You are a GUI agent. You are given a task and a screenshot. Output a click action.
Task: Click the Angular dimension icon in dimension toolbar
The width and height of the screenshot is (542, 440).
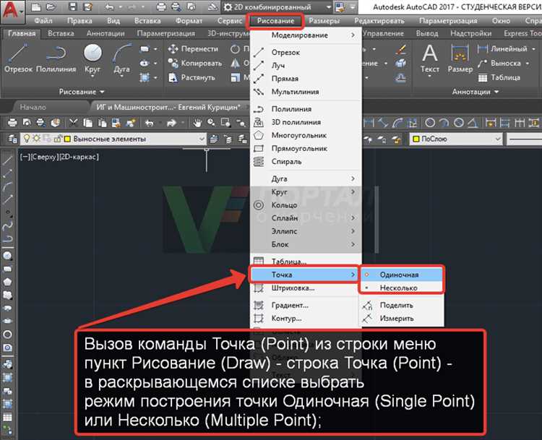473,123
